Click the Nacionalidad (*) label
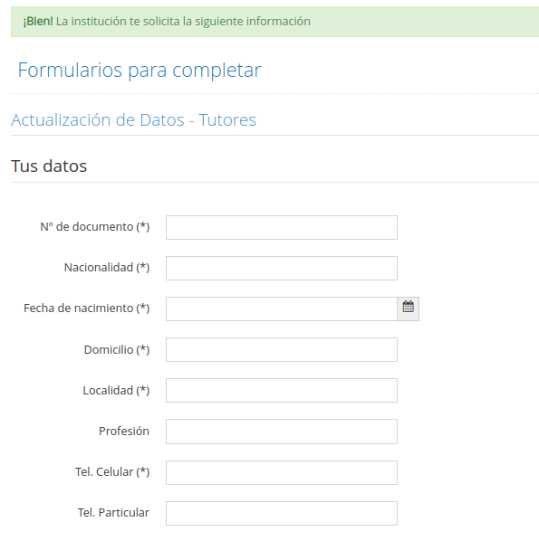 click(107, 268)
